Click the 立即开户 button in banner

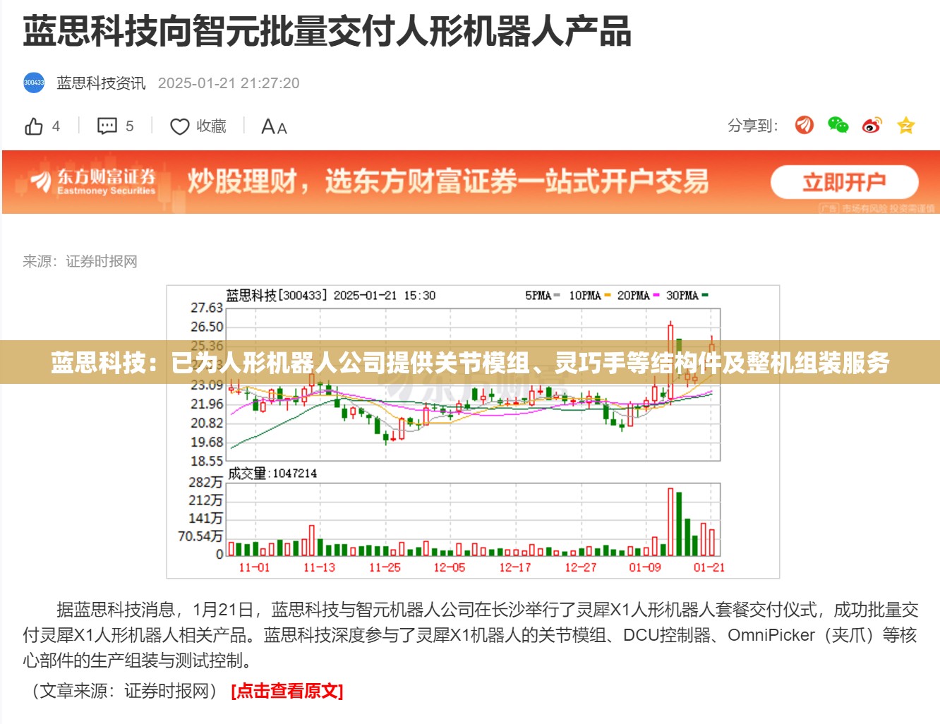[x=844, y=183]
